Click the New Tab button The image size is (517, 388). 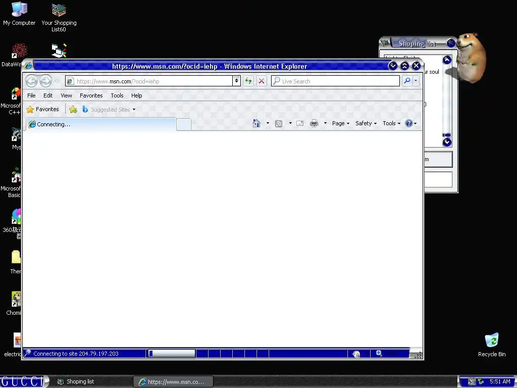(x=184, y=125)
